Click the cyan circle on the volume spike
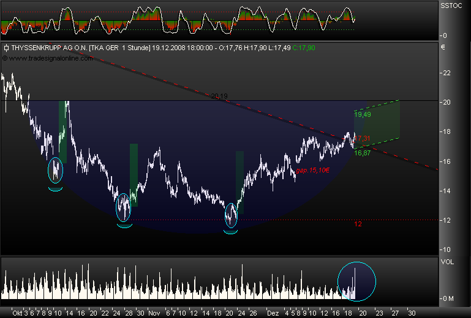Screen dimensions: 471x318 (x=356, y=281)
